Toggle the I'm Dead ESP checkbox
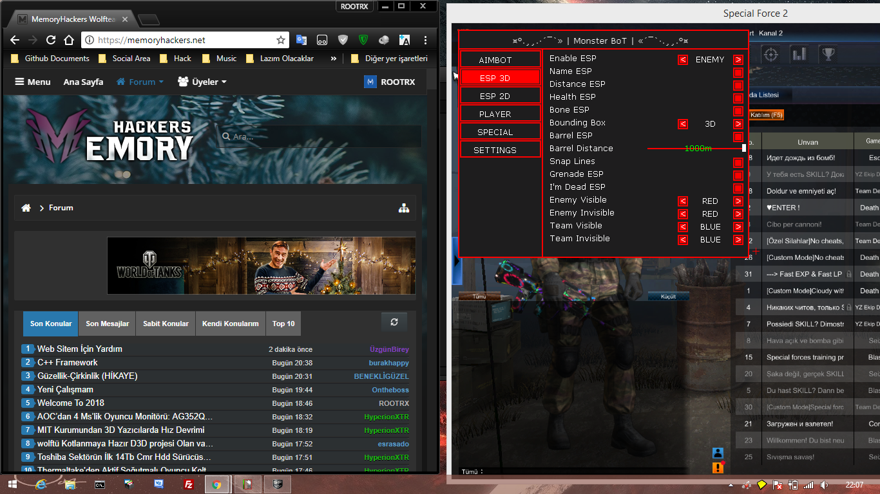Viewport: 880px width, 494px height. click(x=738, y=188)
